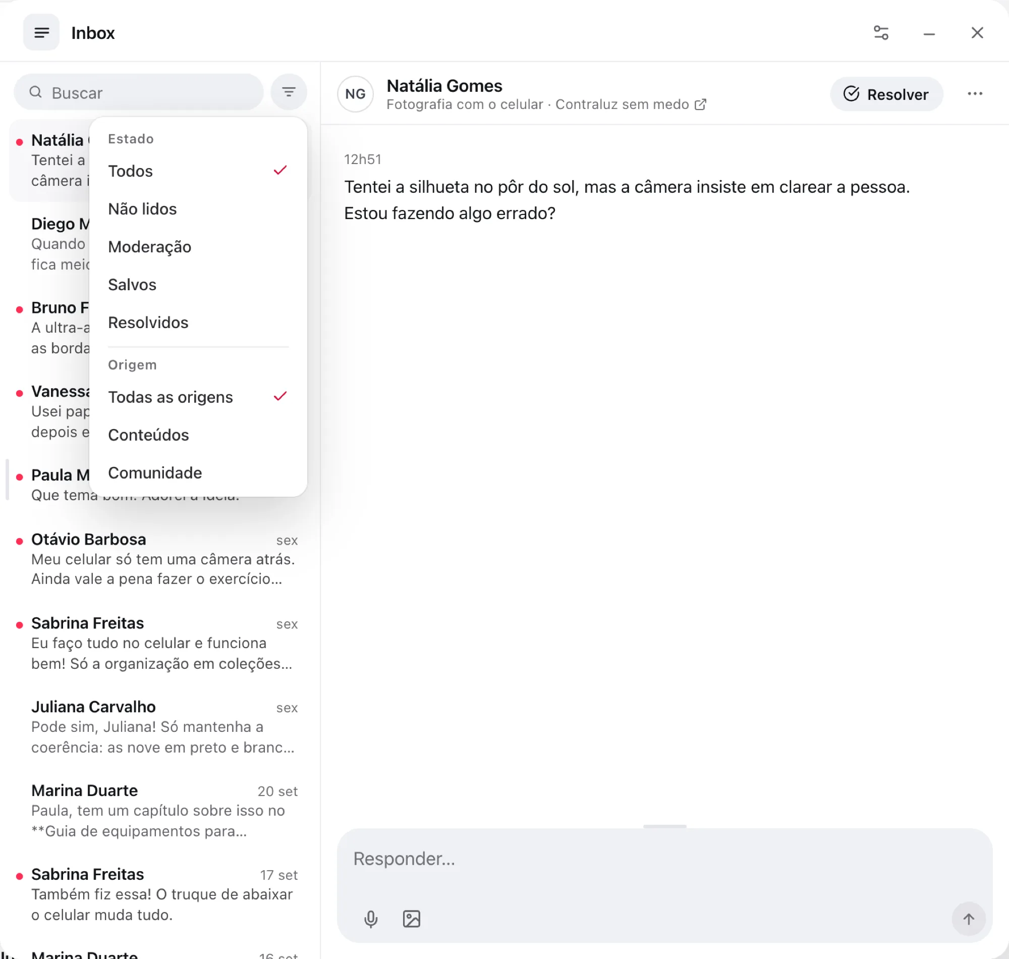1009x959 pixels.
Task: Open the more options ellipsis menu
Action: point(975,93)
